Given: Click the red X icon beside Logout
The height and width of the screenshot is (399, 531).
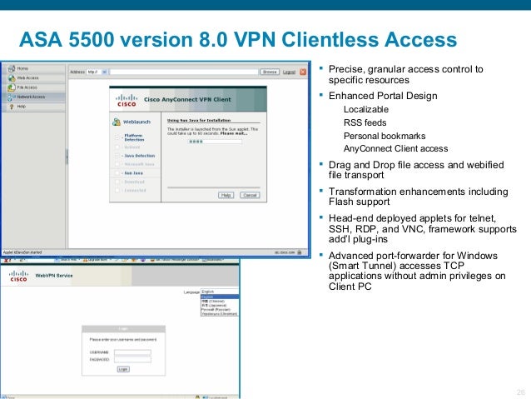Looking at the screenshot, I should (303, 72).
